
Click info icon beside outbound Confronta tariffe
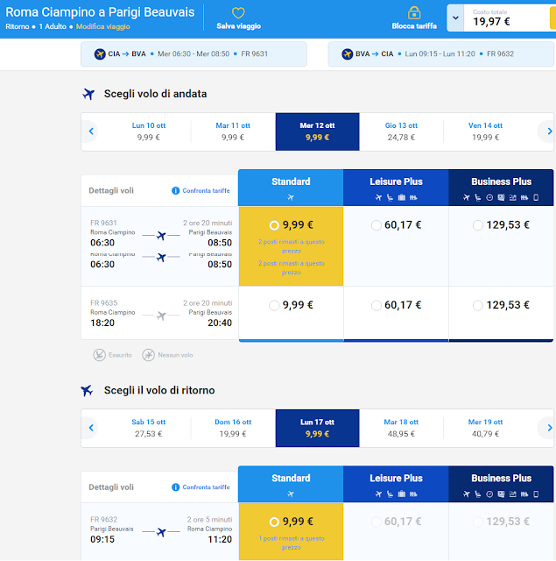[x=175, y=191]
